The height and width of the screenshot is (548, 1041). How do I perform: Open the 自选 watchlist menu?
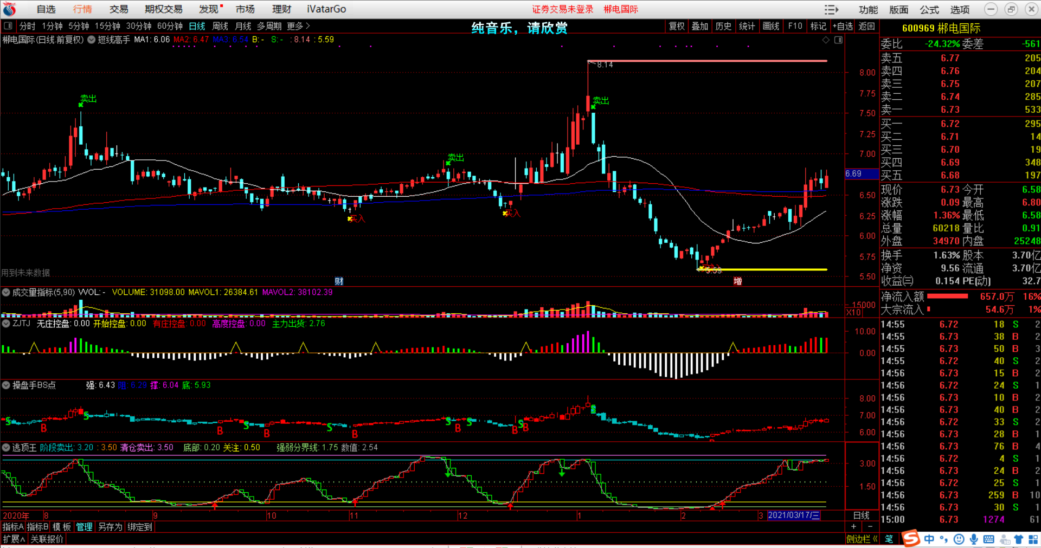click(x=46, y=9)
